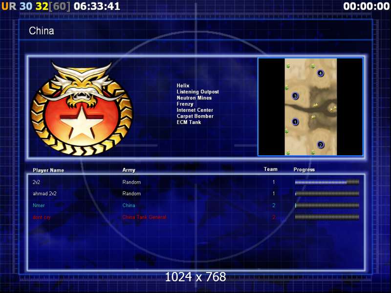Screen dimensions: 391x293
Task: Click the Player Name column header
Action: click(x=48, y=170)
